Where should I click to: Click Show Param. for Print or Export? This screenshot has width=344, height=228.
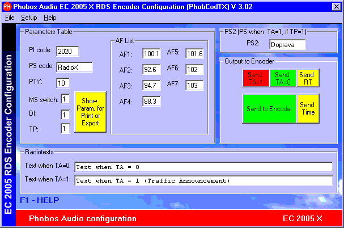point(90,112)
